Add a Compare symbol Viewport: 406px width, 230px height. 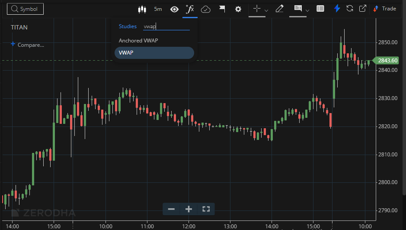[27, 45]
